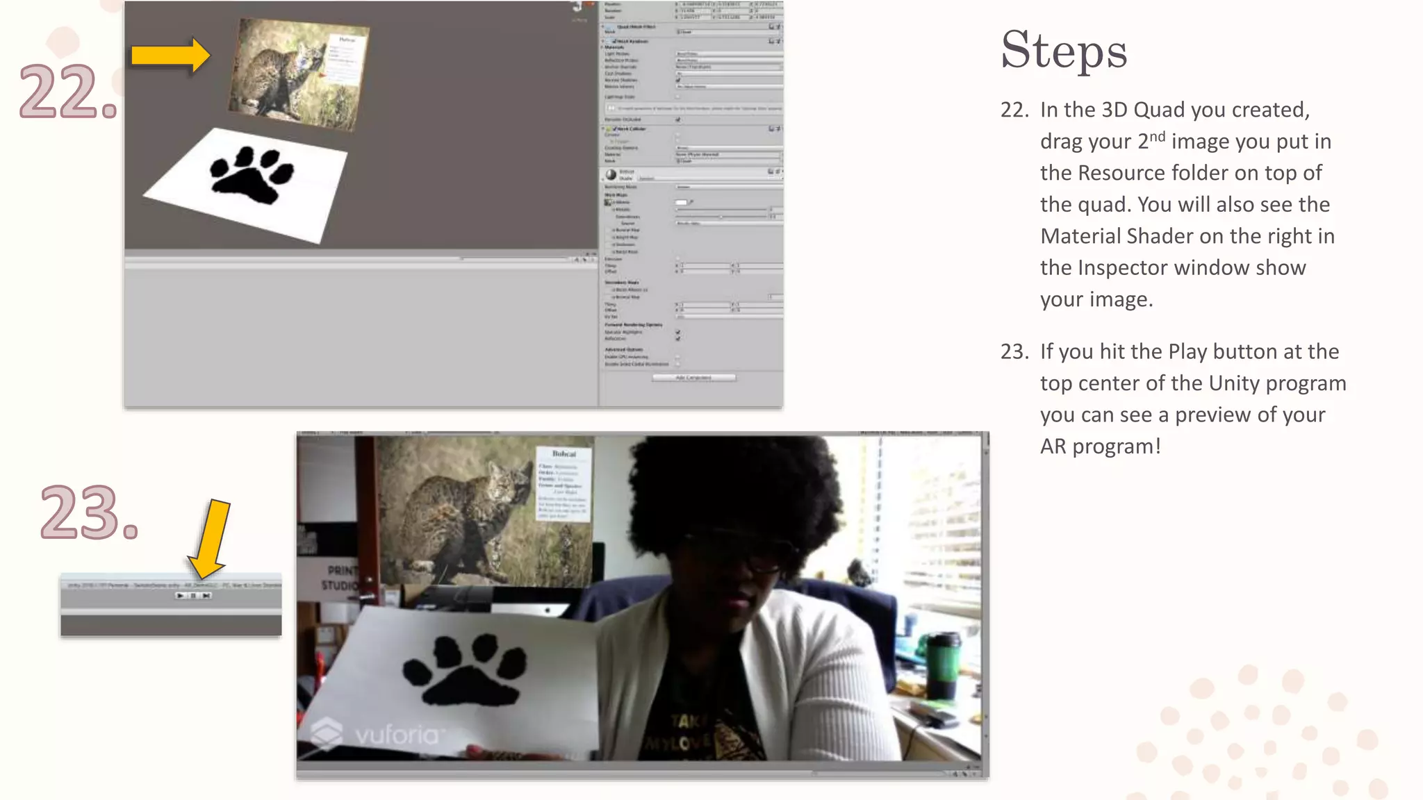Image resolution: width=1423 pixels, height=800 pixels.
Task: Open the Reflection Probes dropdown
Action: [730, 60]
